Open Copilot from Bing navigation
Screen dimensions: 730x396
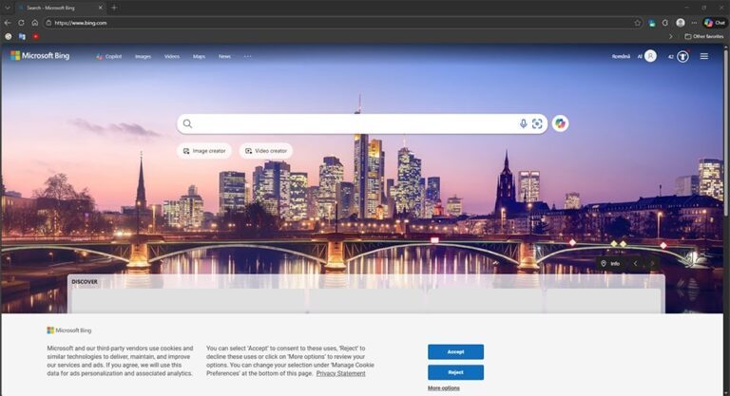[x=109, y=56]
